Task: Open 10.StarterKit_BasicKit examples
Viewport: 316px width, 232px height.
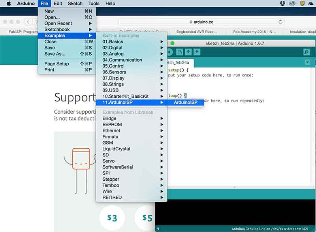Action: point(132,96)
